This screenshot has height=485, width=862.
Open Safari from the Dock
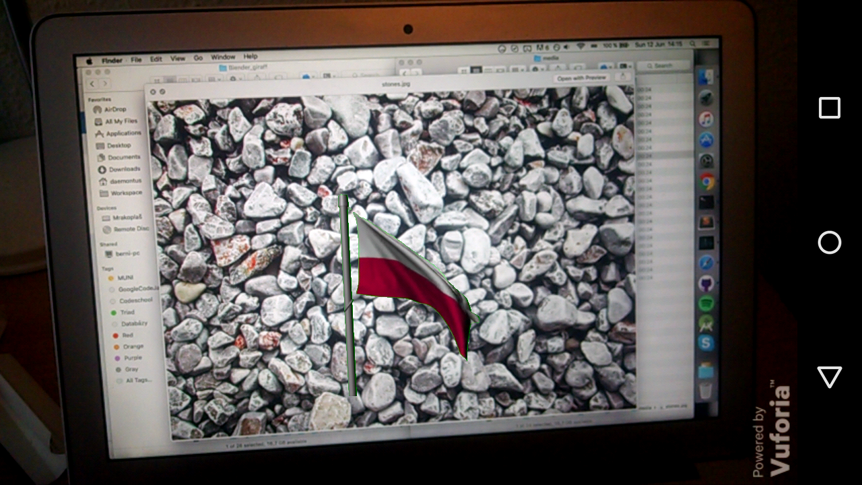click(706, 263)
